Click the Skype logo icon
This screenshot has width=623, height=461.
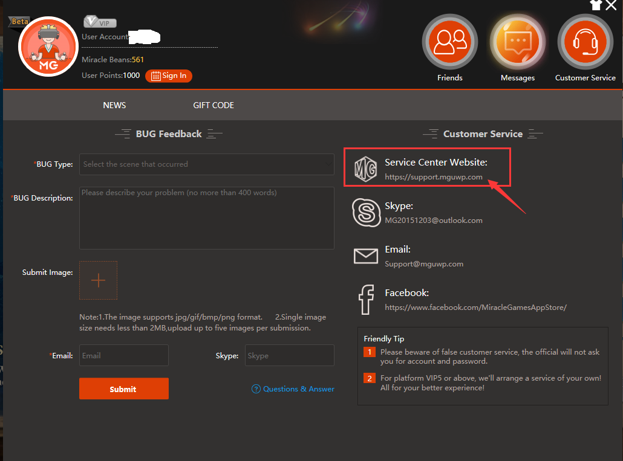pos(365,213)
